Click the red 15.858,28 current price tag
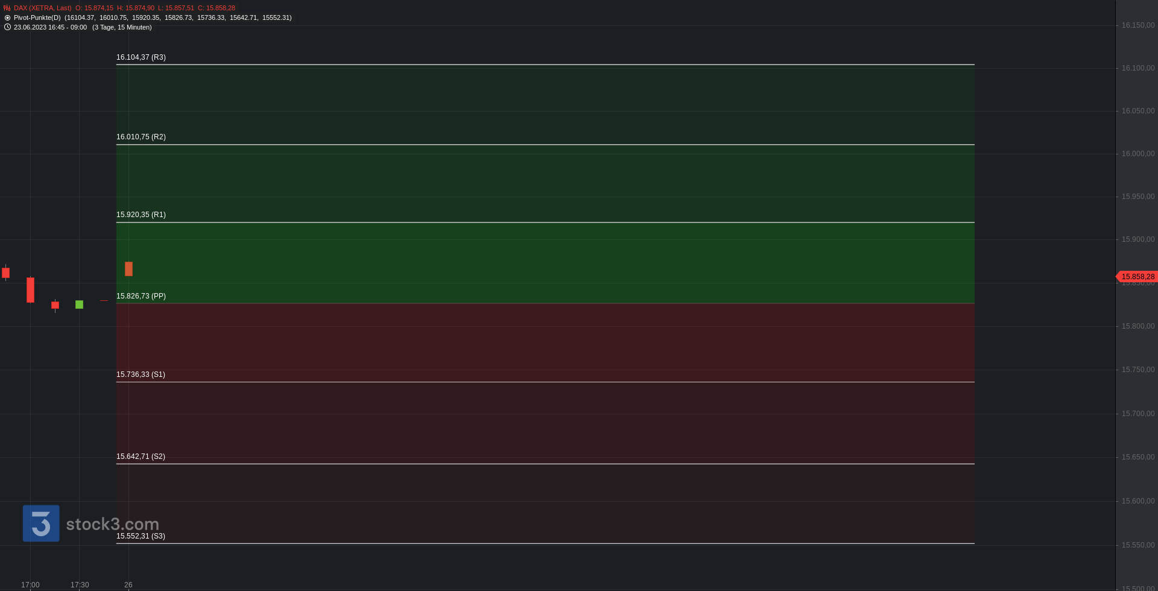Viewport: 1158px width, 591px height. click(x=1137, y=277)
